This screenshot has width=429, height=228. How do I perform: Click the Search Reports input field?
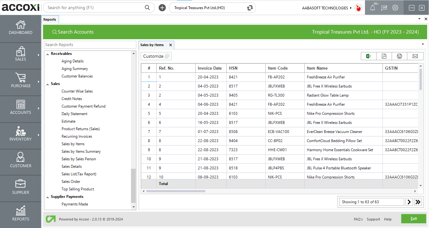[90, 45]
